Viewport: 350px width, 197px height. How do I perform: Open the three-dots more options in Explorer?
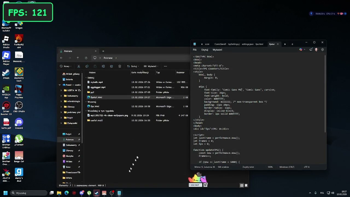pyautogui.click(x=165, y=66)
